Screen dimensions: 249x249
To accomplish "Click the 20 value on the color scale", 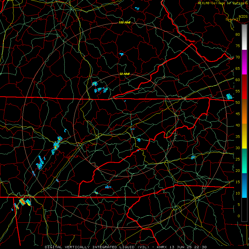I will pos(238,170).
